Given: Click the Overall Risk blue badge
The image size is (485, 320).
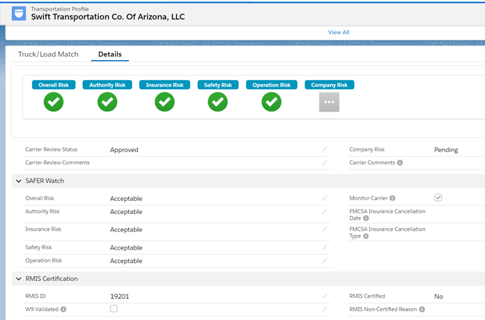Looking at the screenshot, I should click(x=54, y=85).
